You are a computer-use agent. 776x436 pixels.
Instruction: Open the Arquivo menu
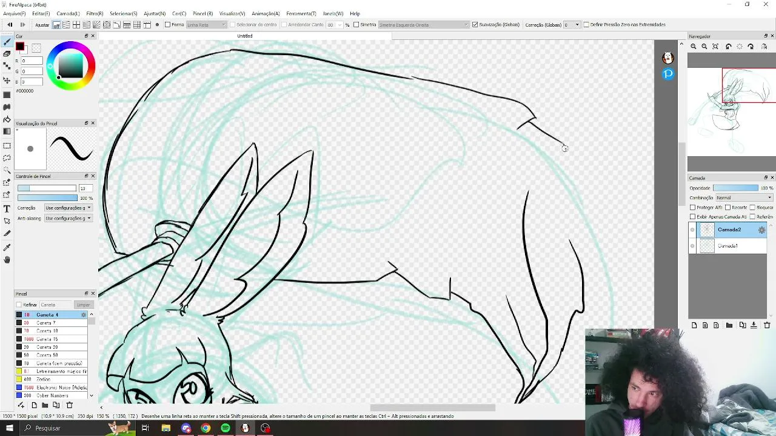(15, 13)
